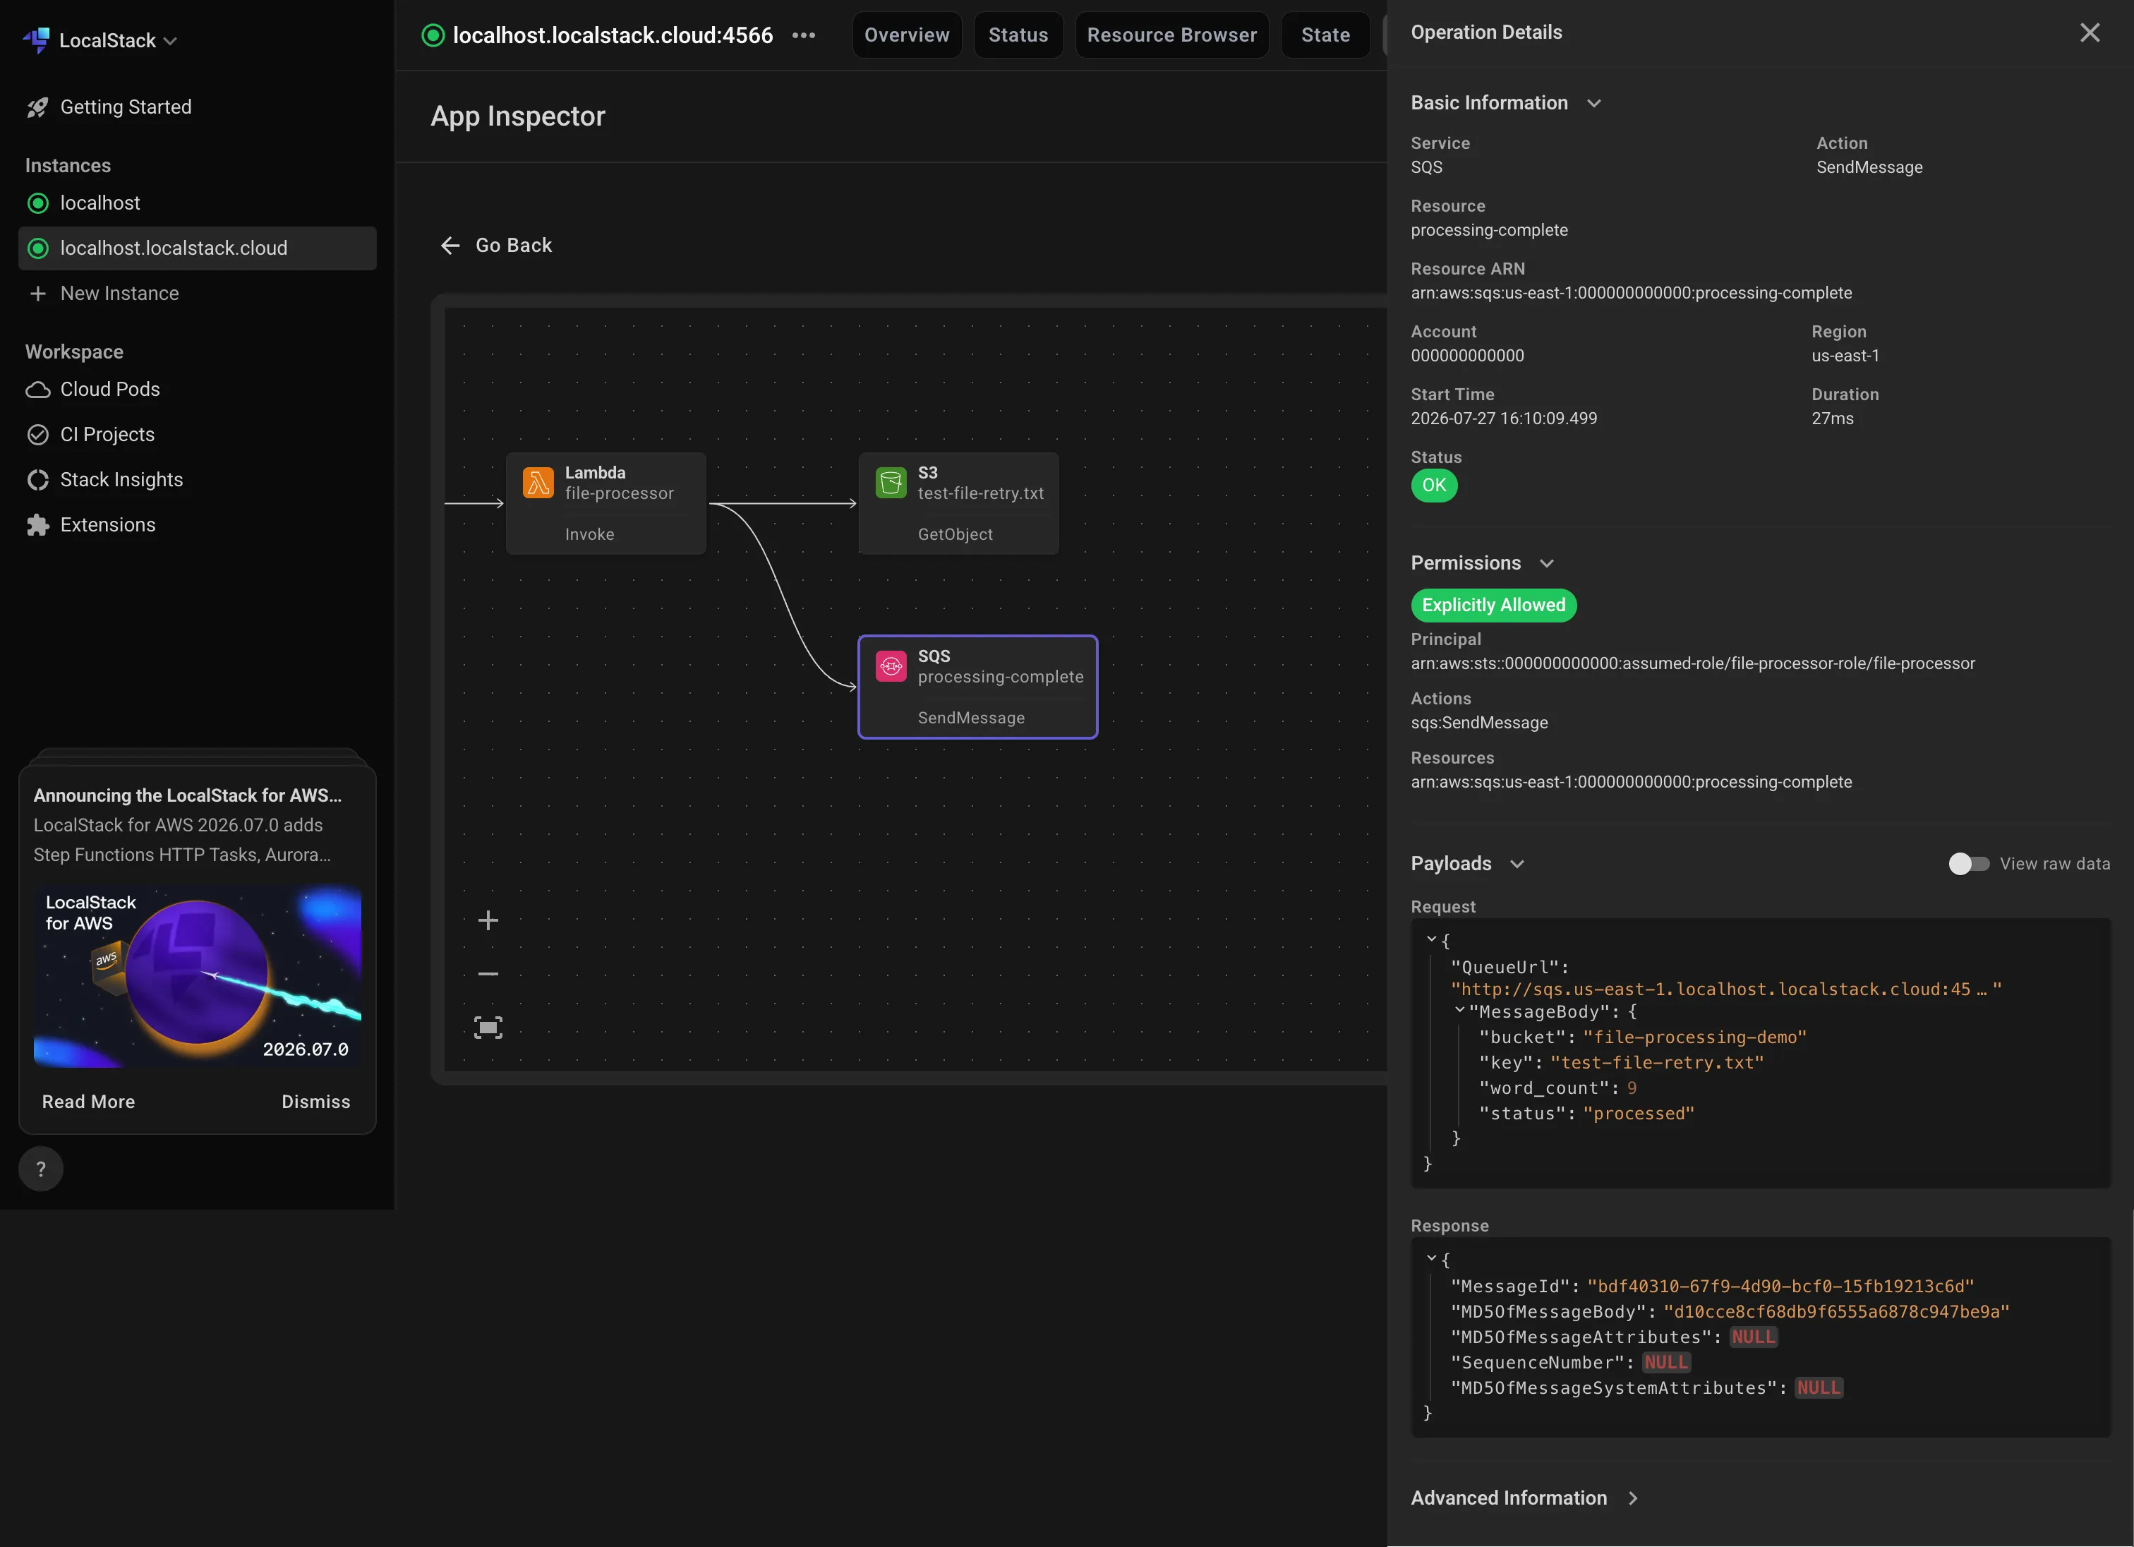Screen dimensions: 2134x1547
Task: Open Cloud Pods cloud icon
Action: [37, 390]
